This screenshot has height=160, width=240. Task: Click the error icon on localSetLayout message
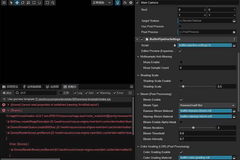pyautogui.click(x=4, y=105)
